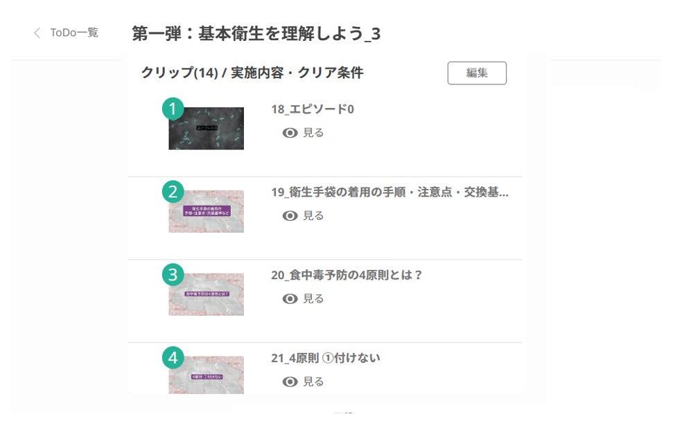This screenshot has height=432, width=684.
Task: Go back to ToDo一覧 list
Action: pos(73,33)
